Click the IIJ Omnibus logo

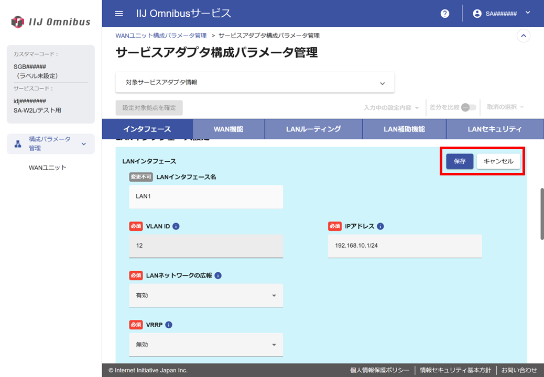(x=51, y=22)
